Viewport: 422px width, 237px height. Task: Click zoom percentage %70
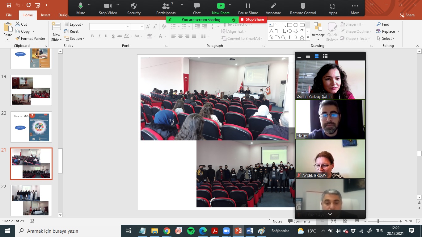409,221
